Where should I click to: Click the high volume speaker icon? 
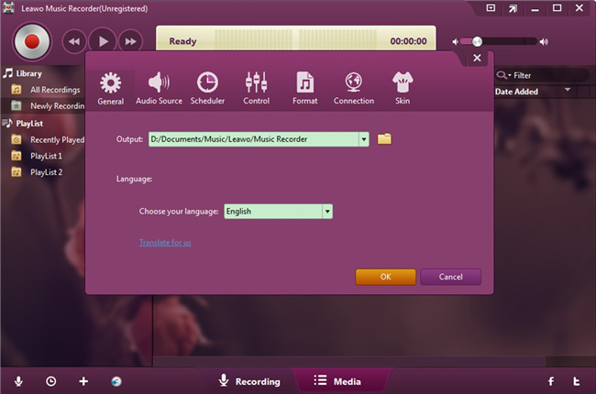point(544,41)
